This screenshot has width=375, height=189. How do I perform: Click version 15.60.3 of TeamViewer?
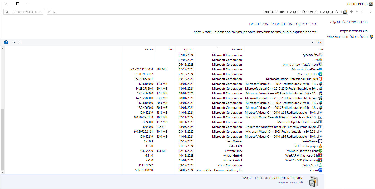148,141
